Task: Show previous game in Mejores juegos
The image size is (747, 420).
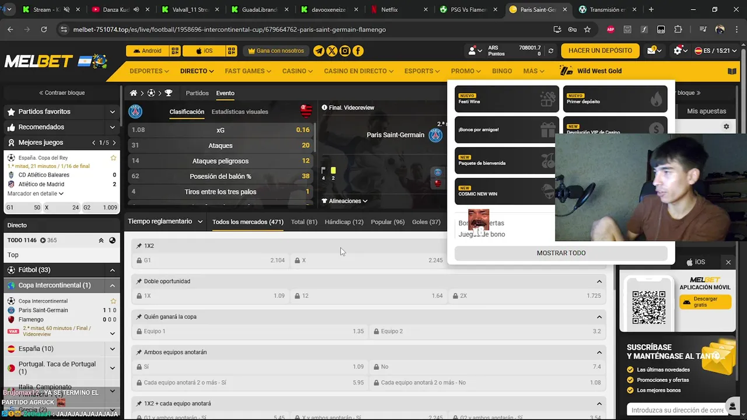Action: [94, 142]
